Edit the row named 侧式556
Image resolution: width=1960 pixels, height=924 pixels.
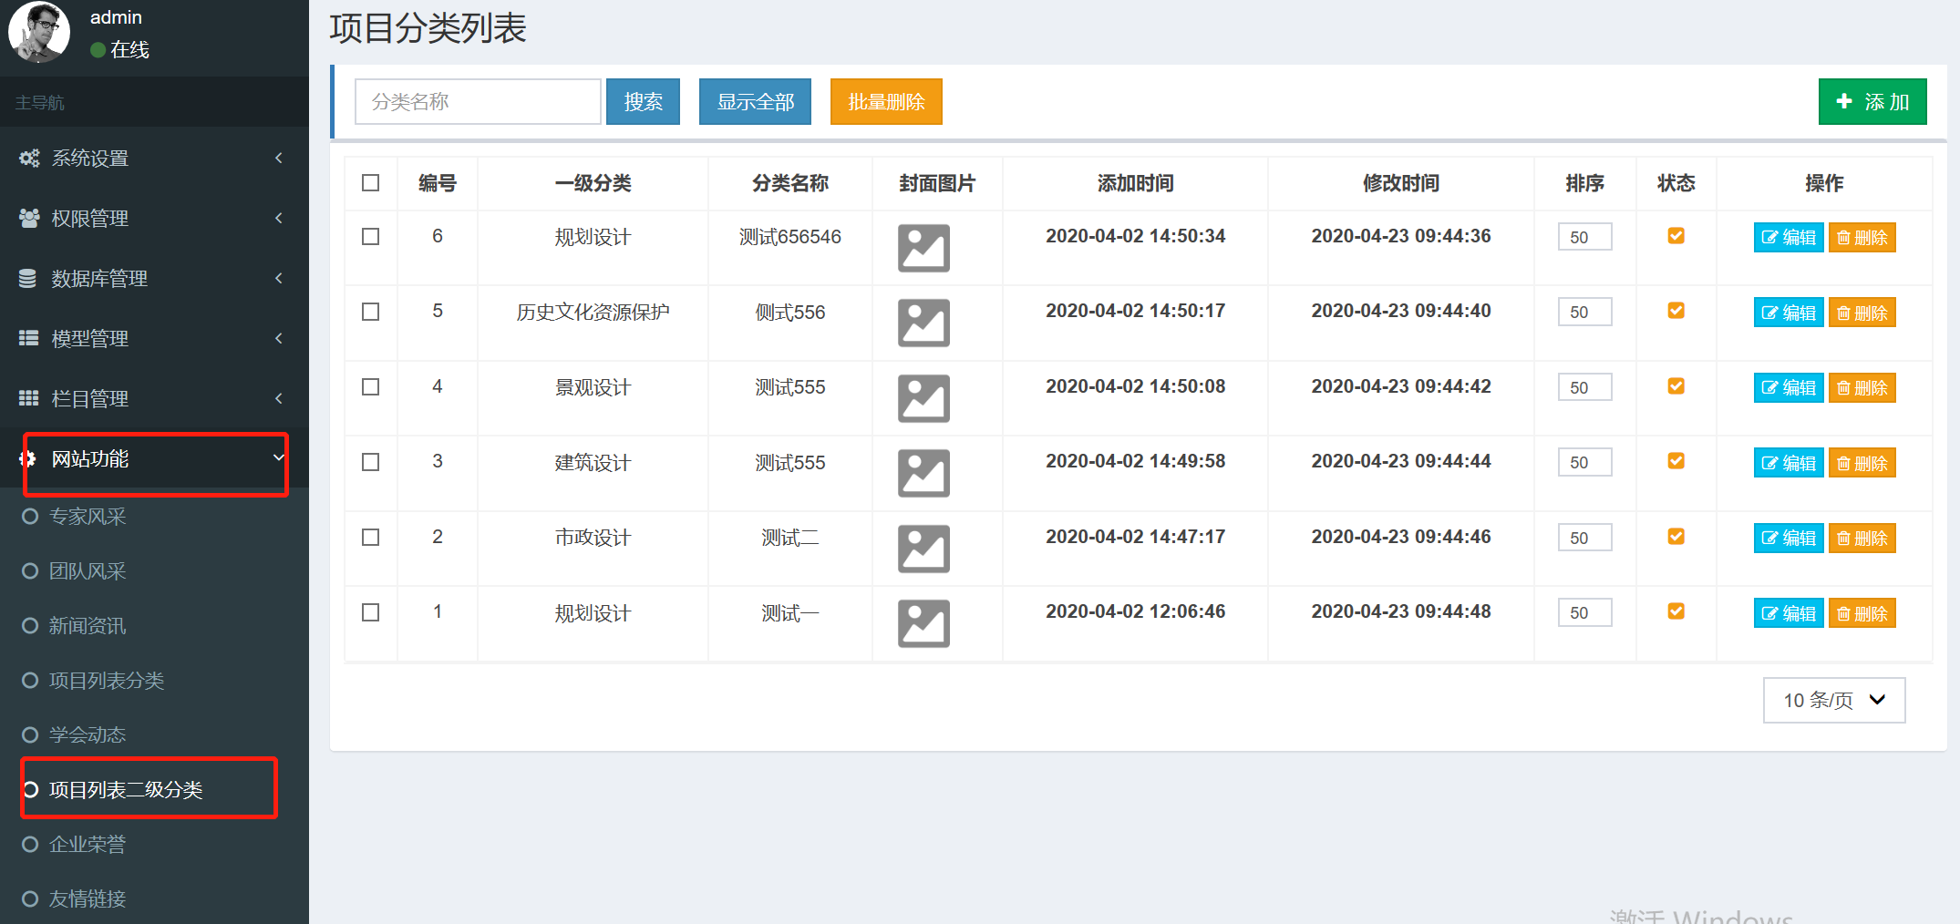coord(1789,313)
